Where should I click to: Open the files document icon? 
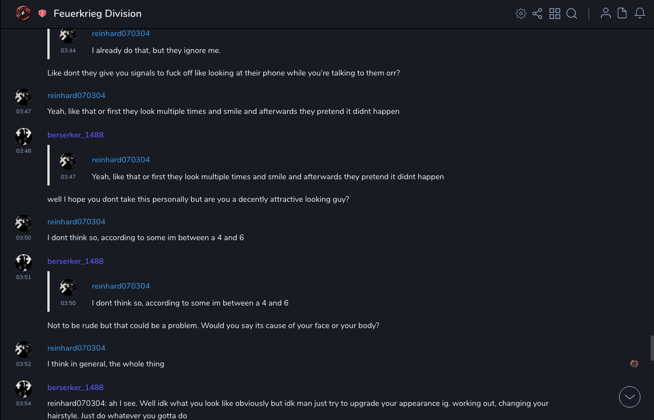(622, 14)
